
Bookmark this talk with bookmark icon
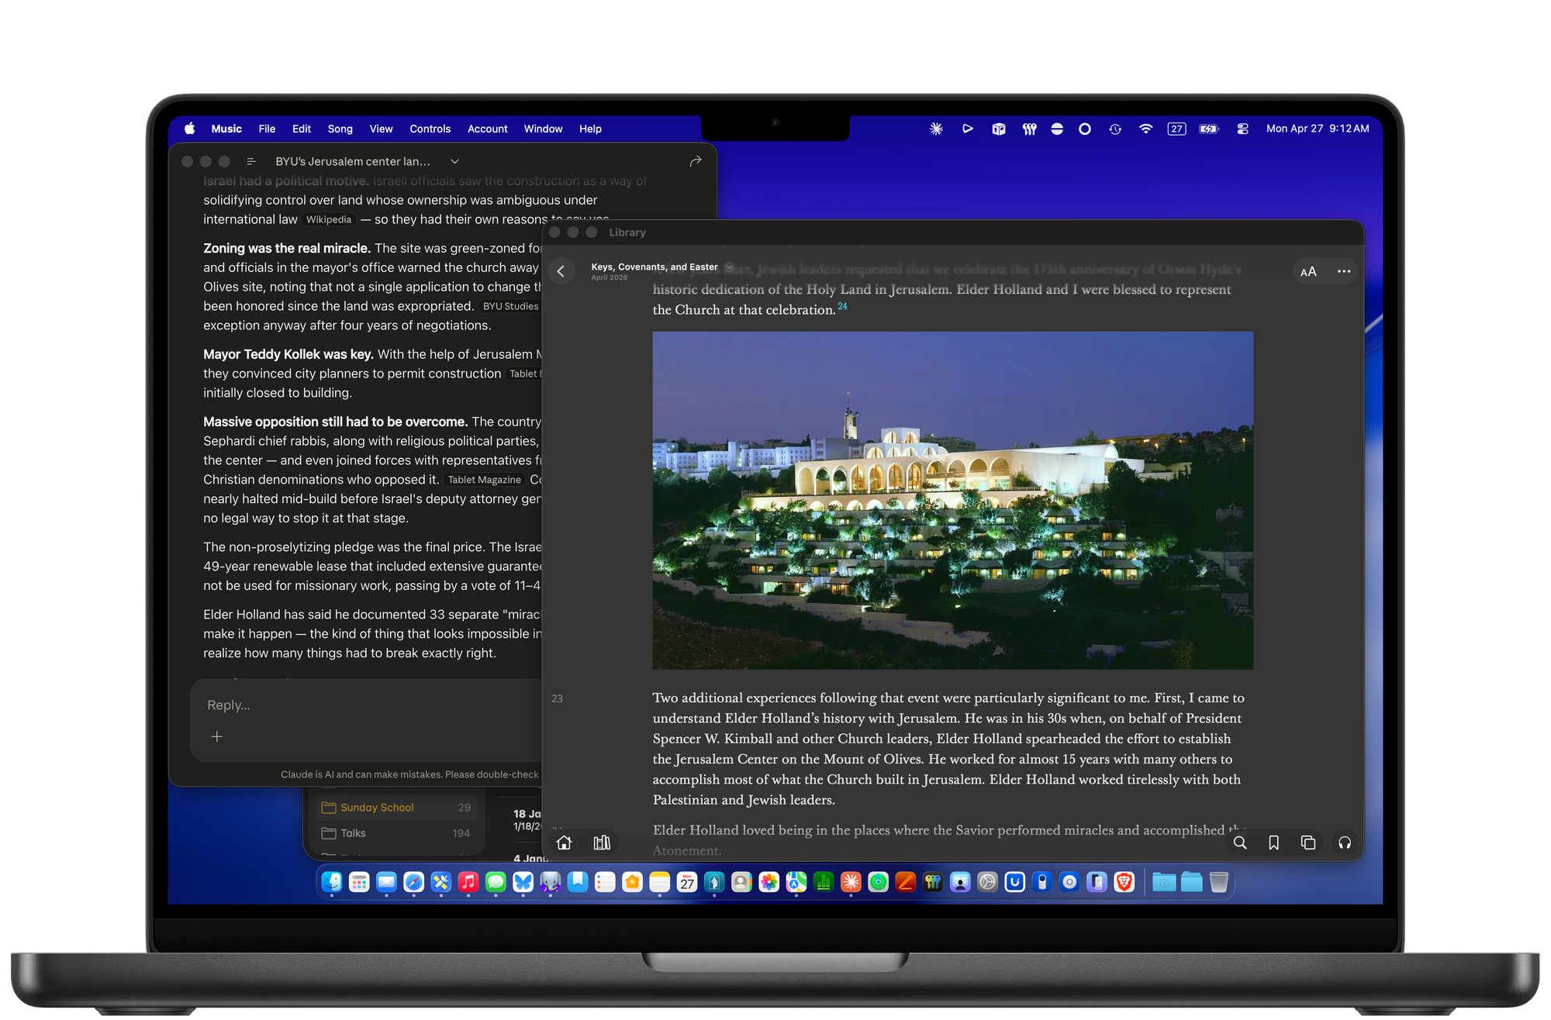pyautogui.click(x=1273, y=843)
